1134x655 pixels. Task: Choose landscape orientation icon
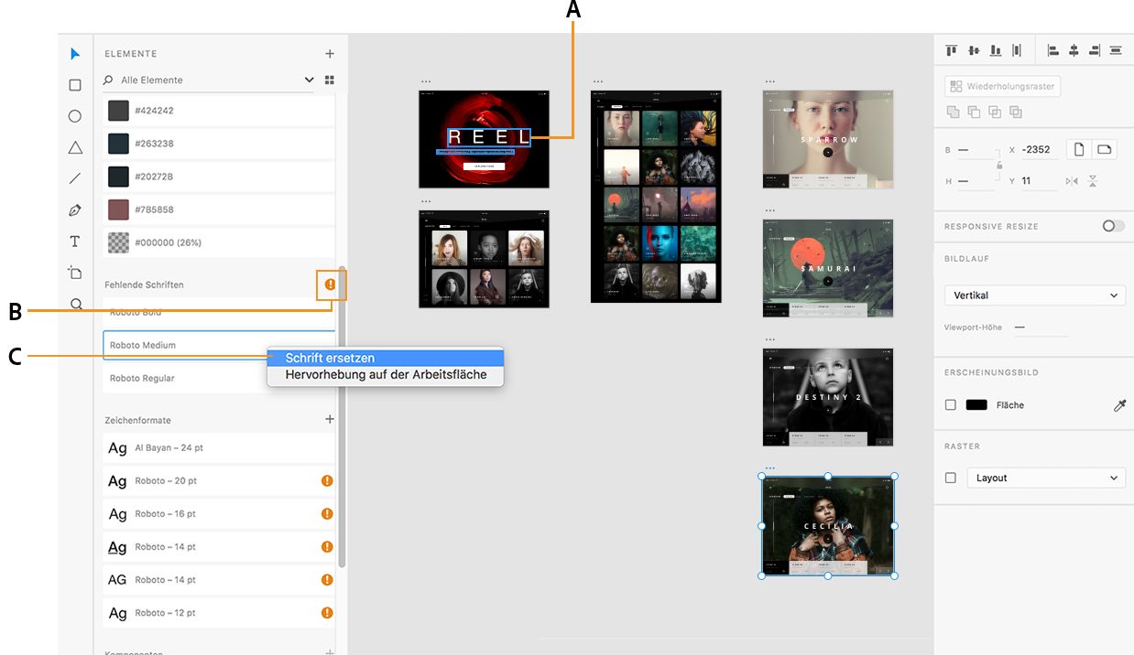pos(1105,149)
